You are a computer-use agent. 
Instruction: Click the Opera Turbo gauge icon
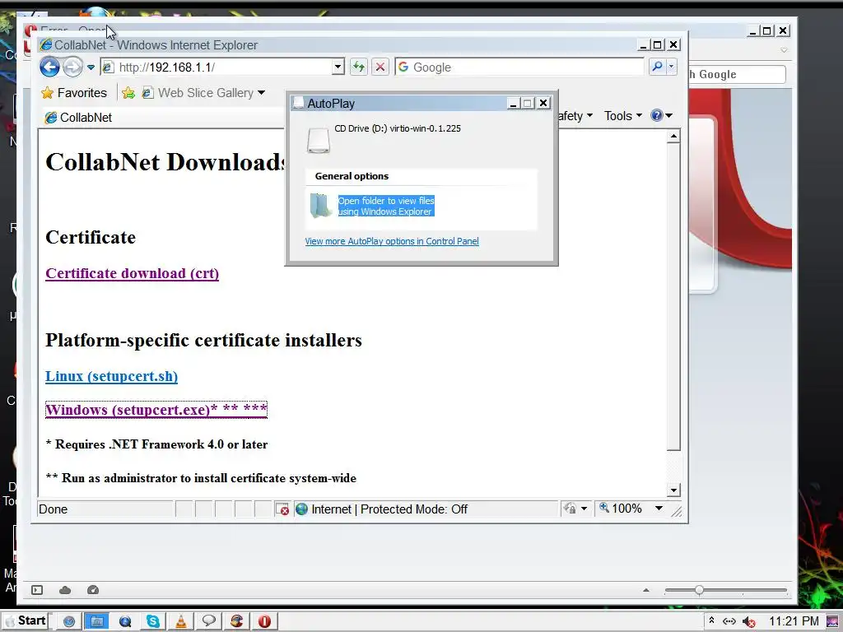(93, 590)
